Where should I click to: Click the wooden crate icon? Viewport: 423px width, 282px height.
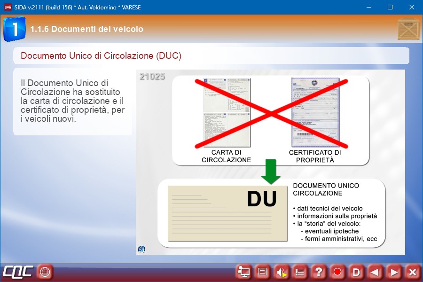408,29
